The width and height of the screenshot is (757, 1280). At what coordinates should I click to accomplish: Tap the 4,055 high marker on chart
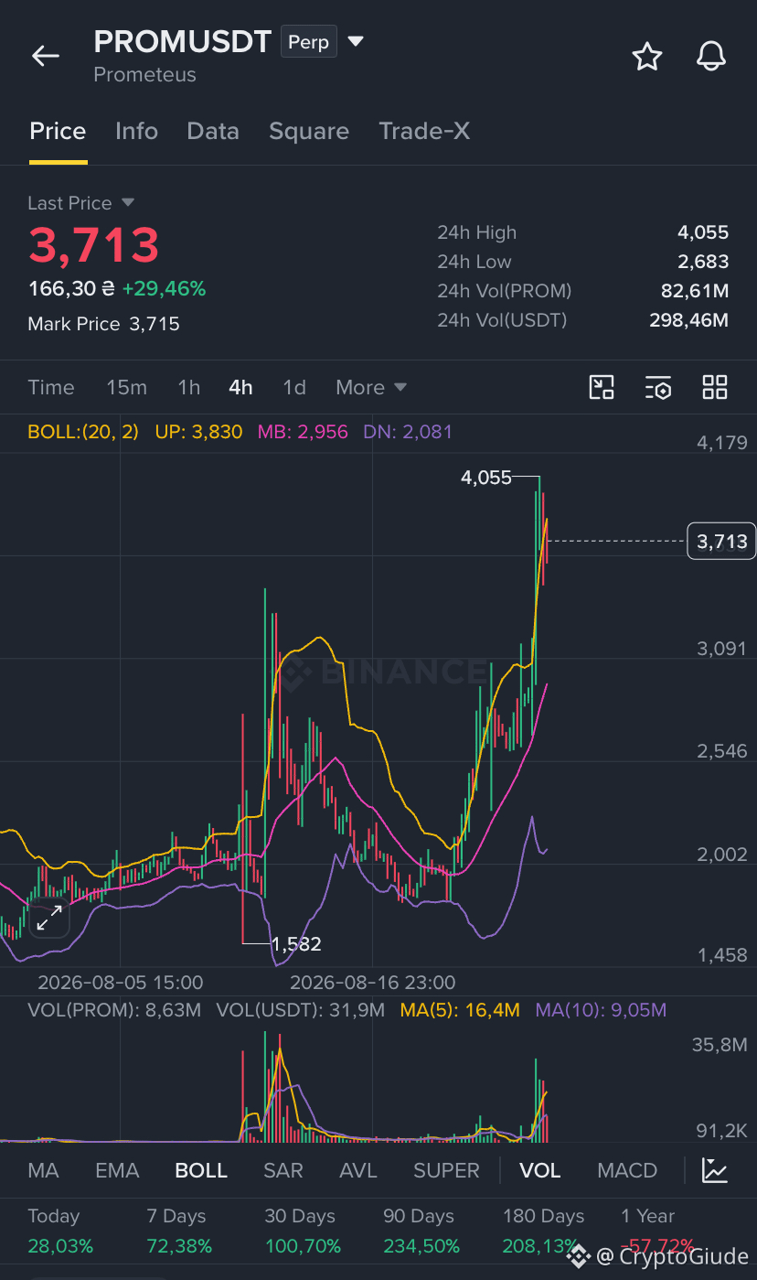(485, 478)
